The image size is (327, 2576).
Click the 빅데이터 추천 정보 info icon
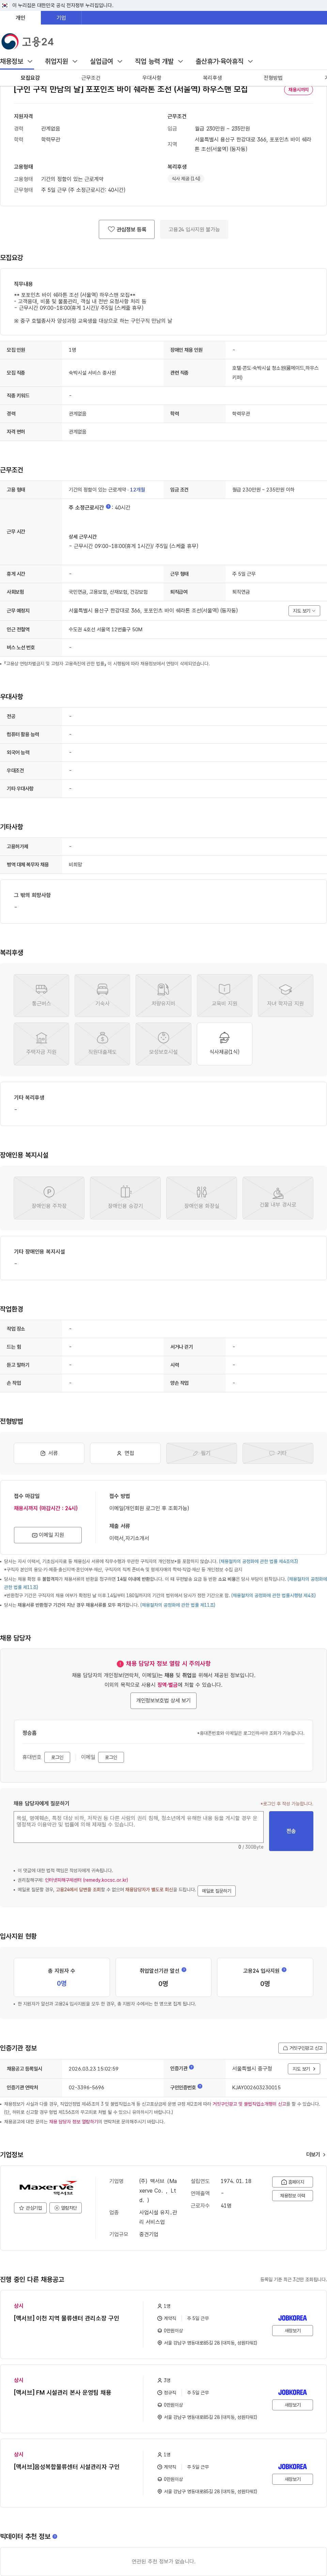coord(55,2536)
